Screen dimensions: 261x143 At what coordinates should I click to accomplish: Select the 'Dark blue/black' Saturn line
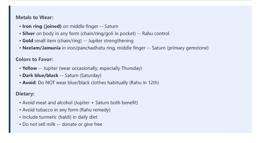pyautogui.click(x=62, y=75)
